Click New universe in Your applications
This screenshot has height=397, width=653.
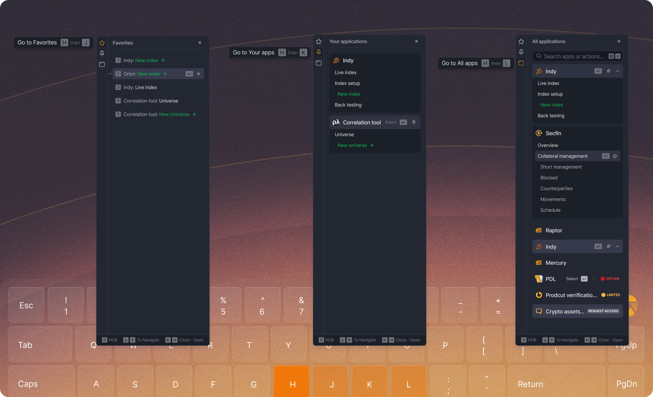point(352,145)
